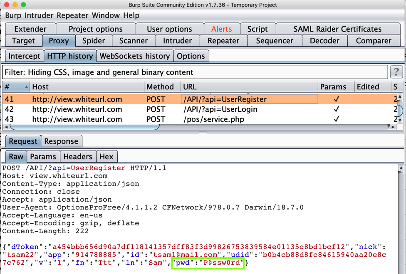Click the Params checkmark for row 41

336,99
